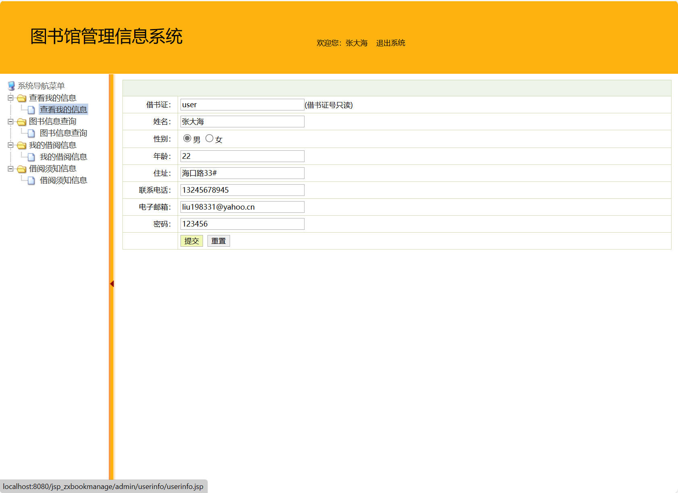Collapse the 查看我的信息 tree node
This screenshot has width=678, height=493.
coord(10,98)
